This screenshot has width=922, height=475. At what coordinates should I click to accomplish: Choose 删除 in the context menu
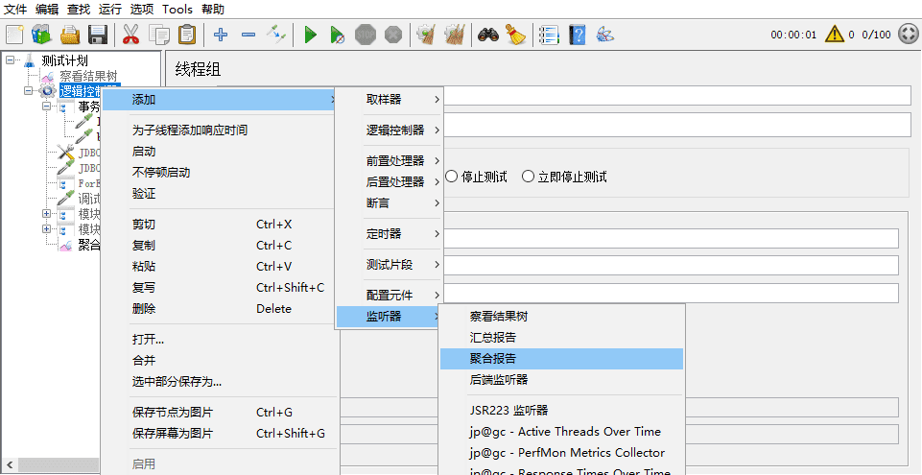[x=221, y=309]
